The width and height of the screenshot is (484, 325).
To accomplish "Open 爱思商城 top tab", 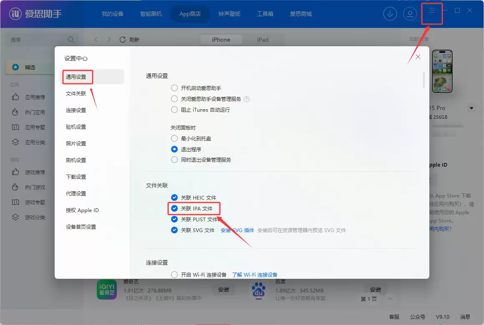I will click(301, 14).
